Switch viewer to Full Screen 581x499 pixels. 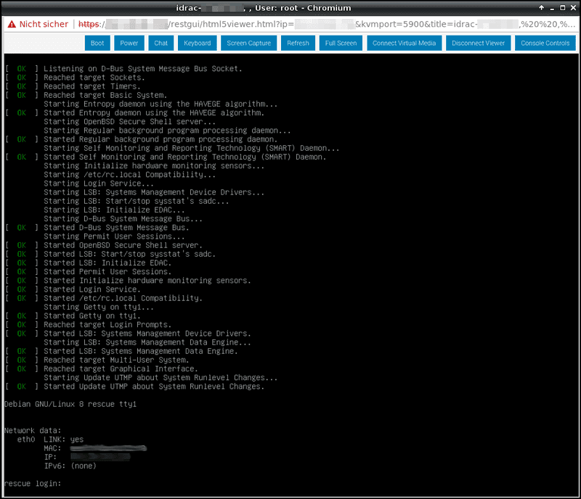(341, 43)
